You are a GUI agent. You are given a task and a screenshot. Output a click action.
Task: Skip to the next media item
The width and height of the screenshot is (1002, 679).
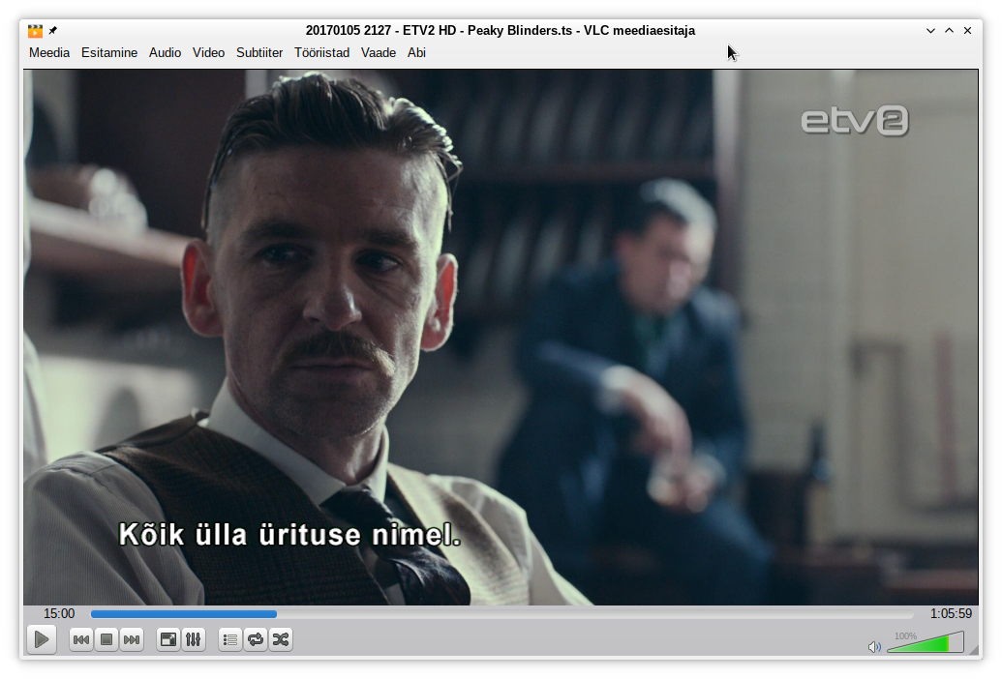pos(132,639)
